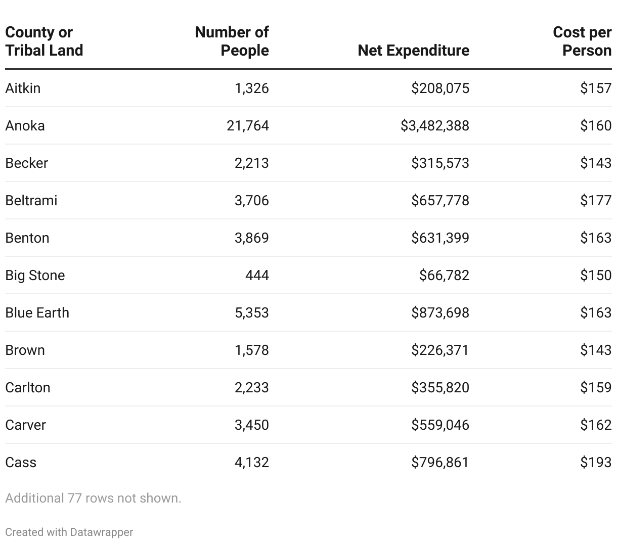Select the Anoka county row name

tap(25, 126)
